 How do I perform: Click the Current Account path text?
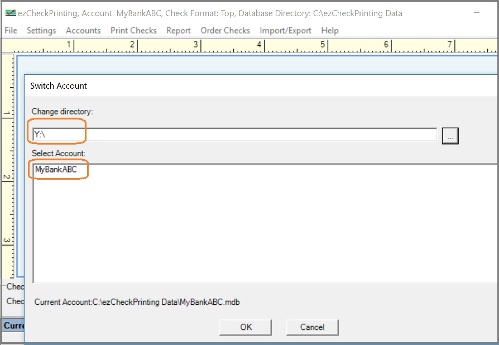[137, 302]
